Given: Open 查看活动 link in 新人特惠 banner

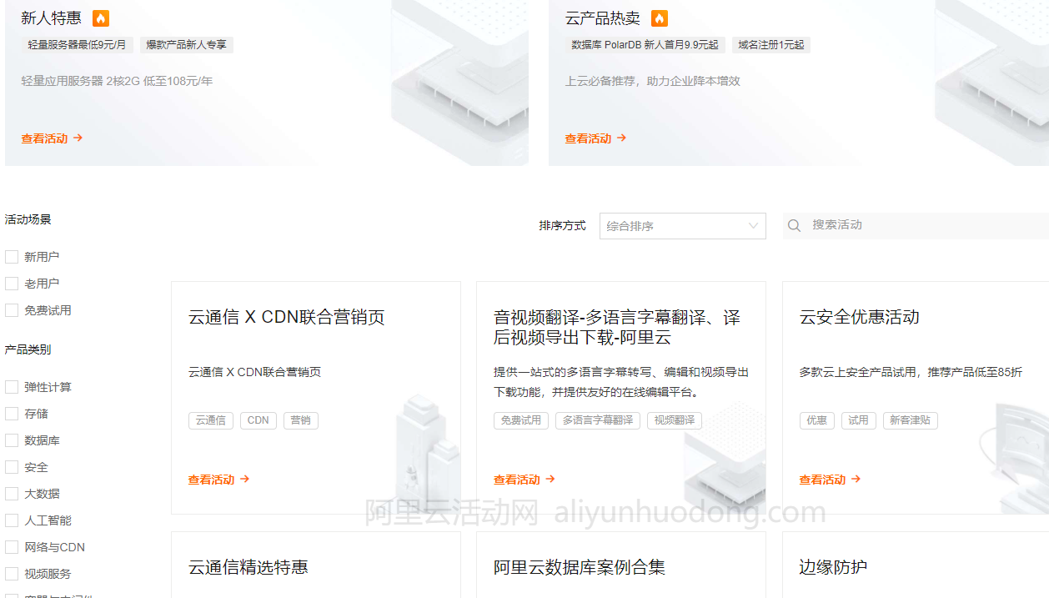Looking at the screenshot, I should (x=52, y=138).
